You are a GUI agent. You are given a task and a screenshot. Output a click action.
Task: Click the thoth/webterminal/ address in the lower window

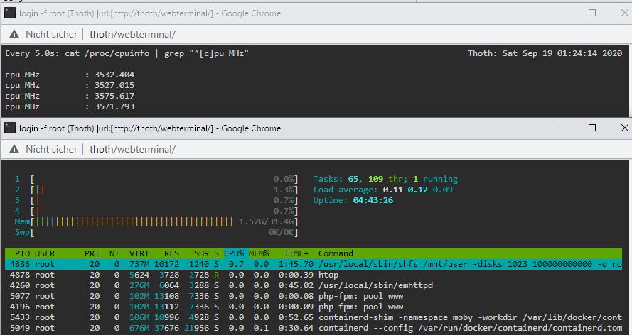(x=133, y=149)
